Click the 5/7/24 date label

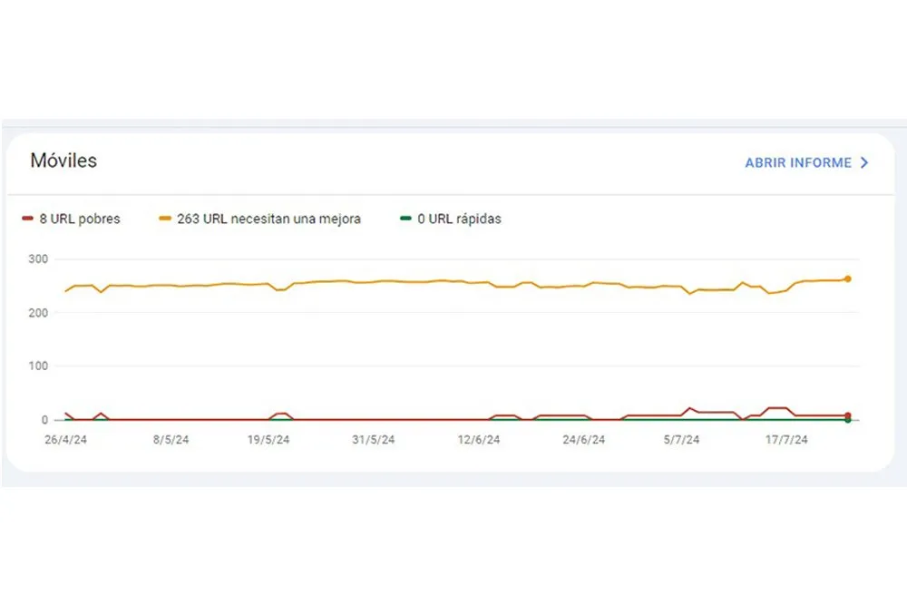[x=681, y=440]
